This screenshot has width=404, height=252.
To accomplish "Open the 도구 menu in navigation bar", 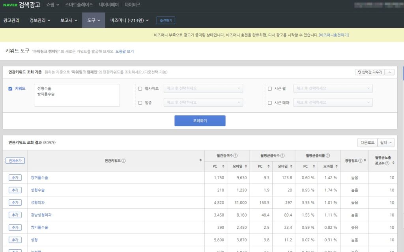I will [x=94, y=20].
